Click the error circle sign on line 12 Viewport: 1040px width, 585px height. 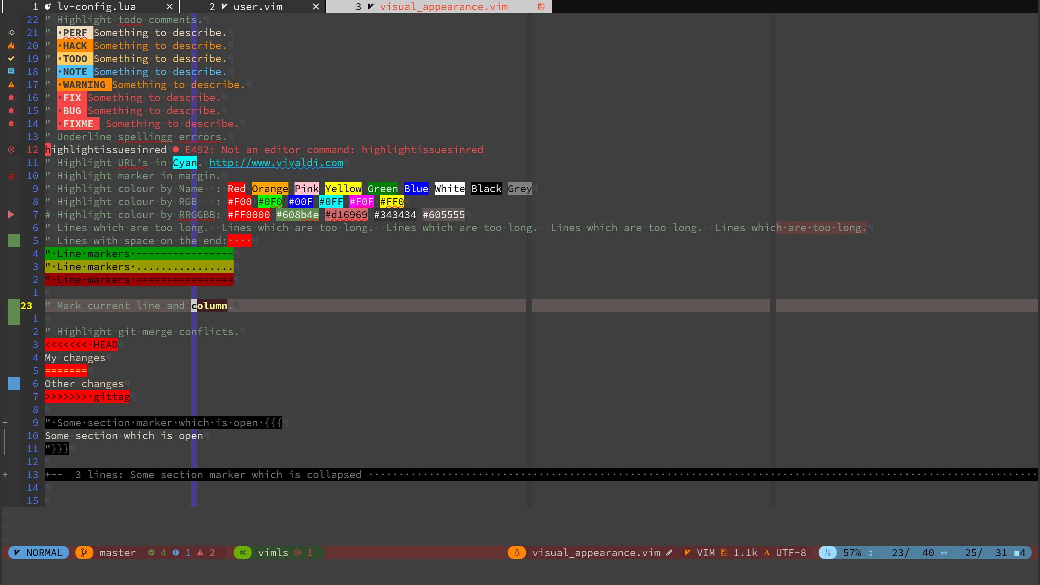pos(11,150)
